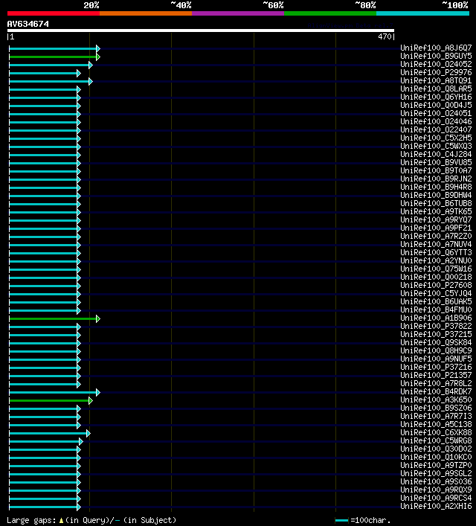Click the UniRef100_C5WRG8 label
Screen dimensions: 476x526
436,440
